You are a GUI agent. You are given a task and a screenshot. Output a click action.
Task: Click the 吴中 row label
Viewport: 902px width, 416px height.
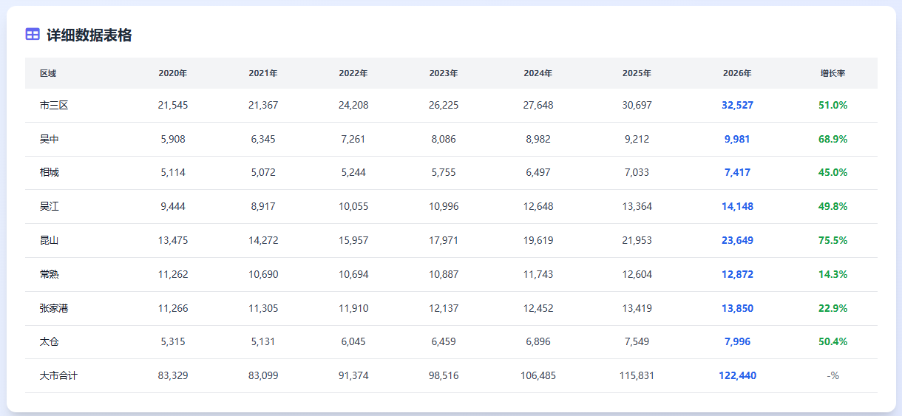click(x=49, y=139)
